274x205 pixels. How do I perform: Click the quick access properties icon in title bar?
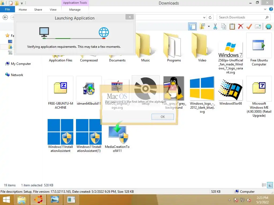click(11, 3)
